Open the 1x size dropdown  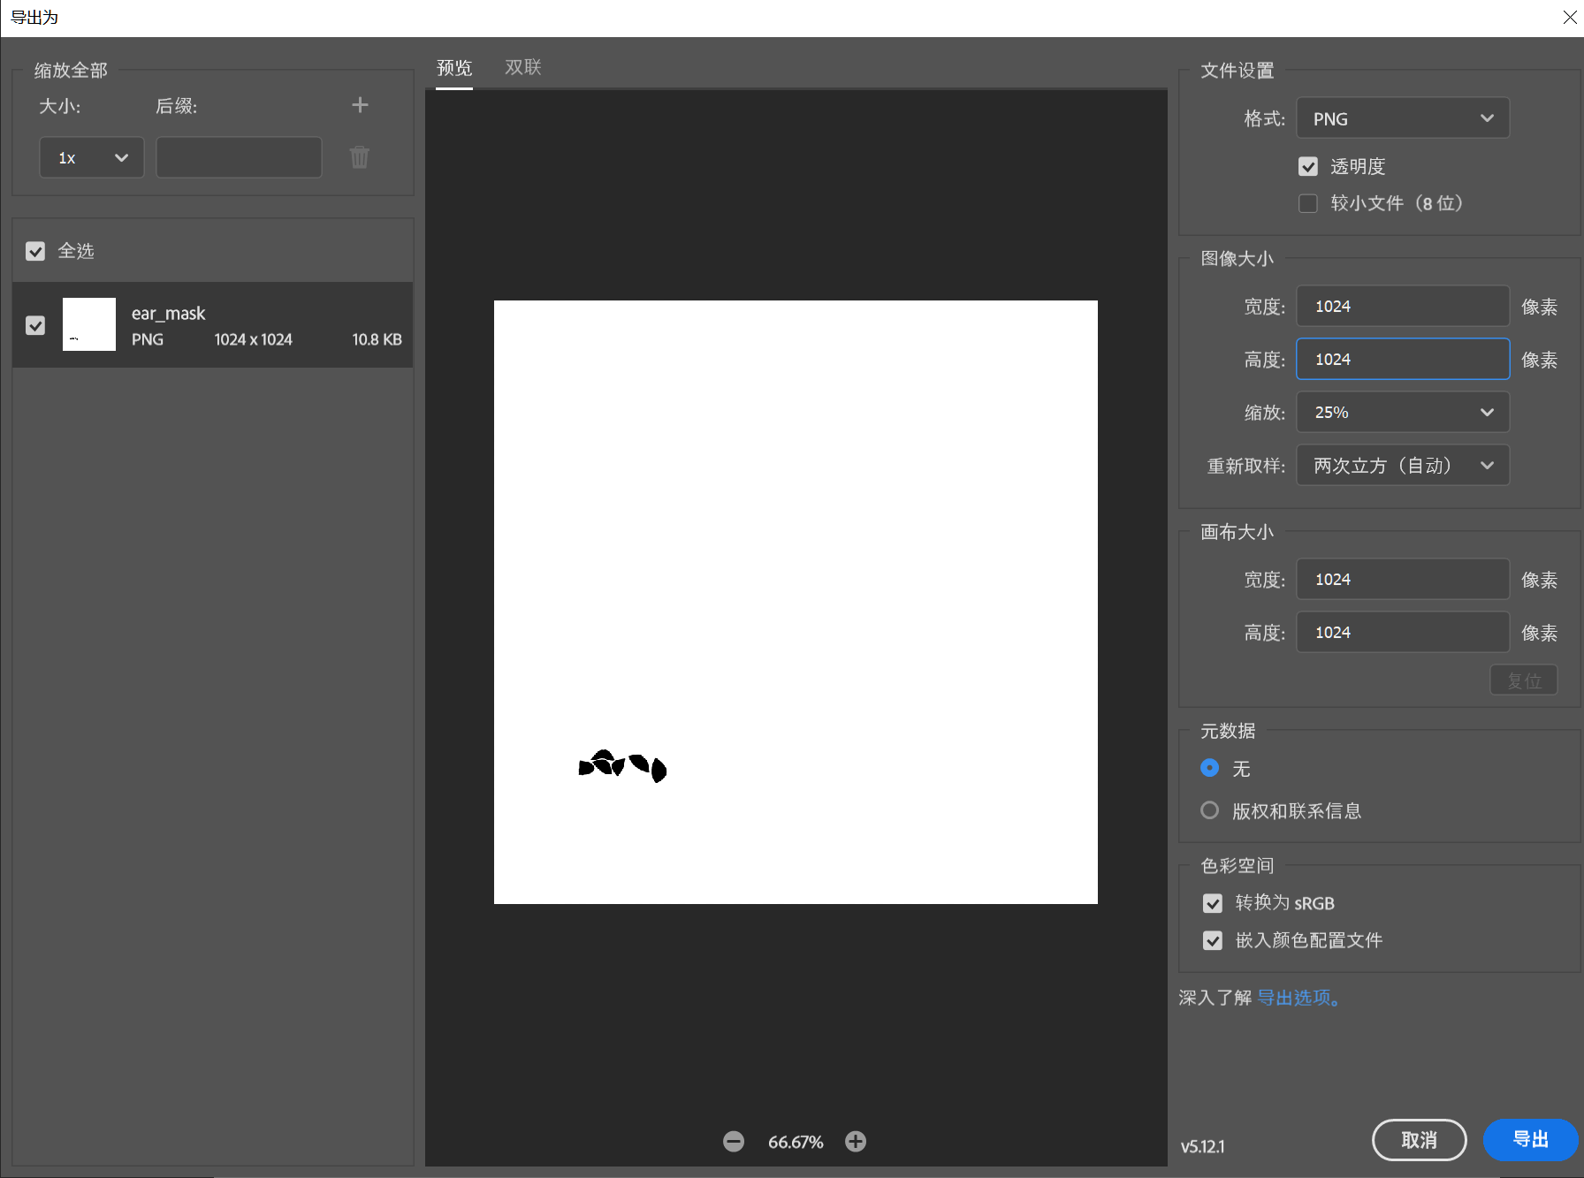pyautogui.click(x=92, y=158)
